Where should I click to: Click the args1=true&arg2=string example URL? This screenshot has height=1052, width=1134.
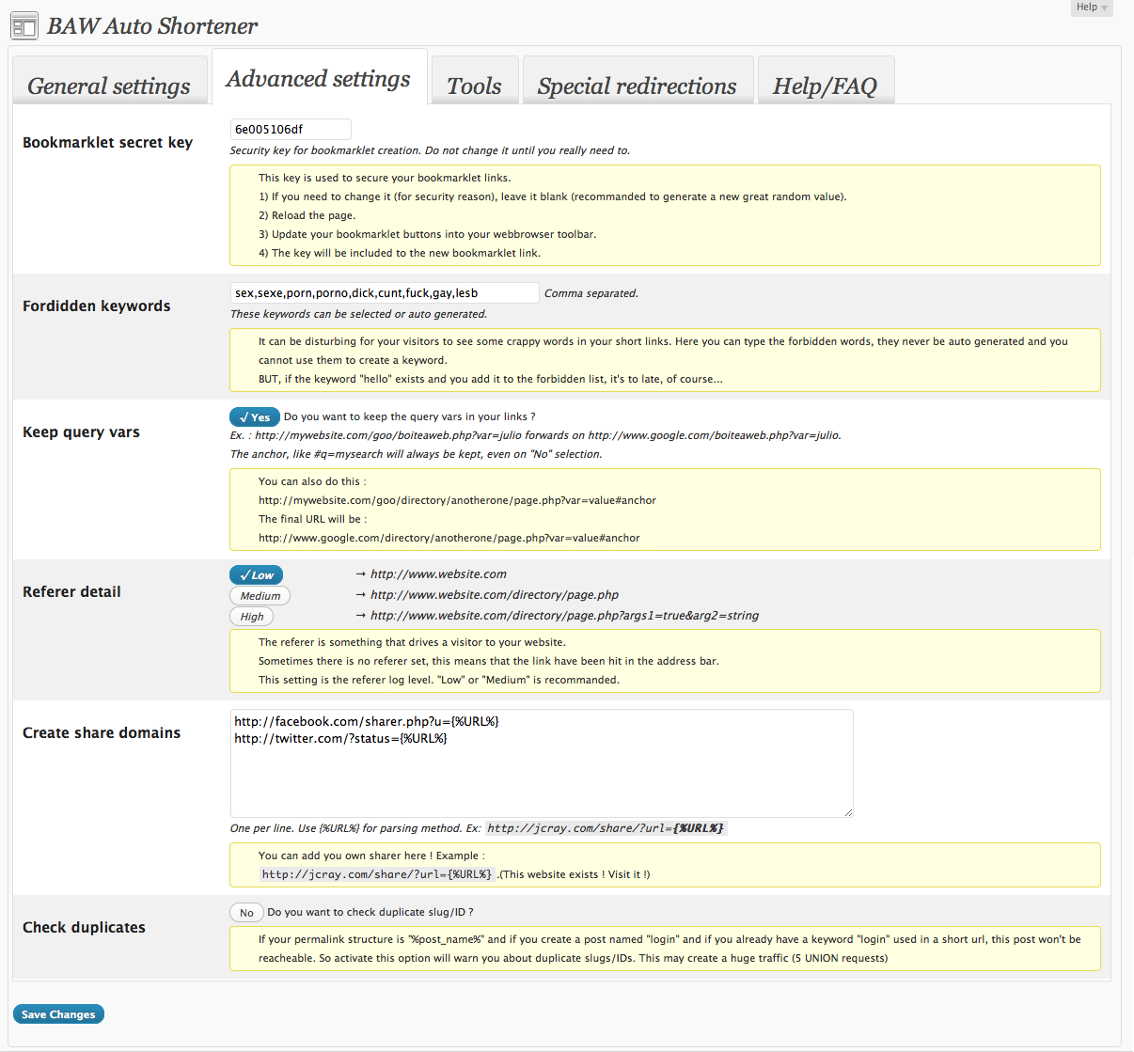click(x=564, y=615)
